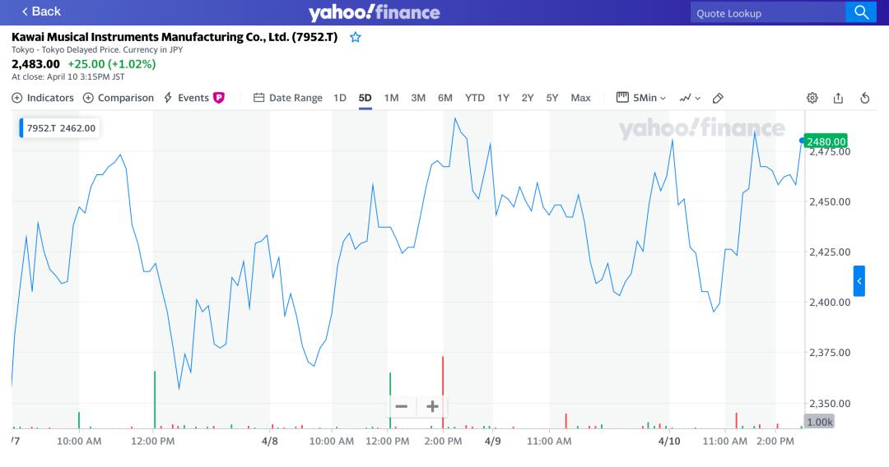Open the Indicators panel
The image size is (889, 467).
click(43, 98)
